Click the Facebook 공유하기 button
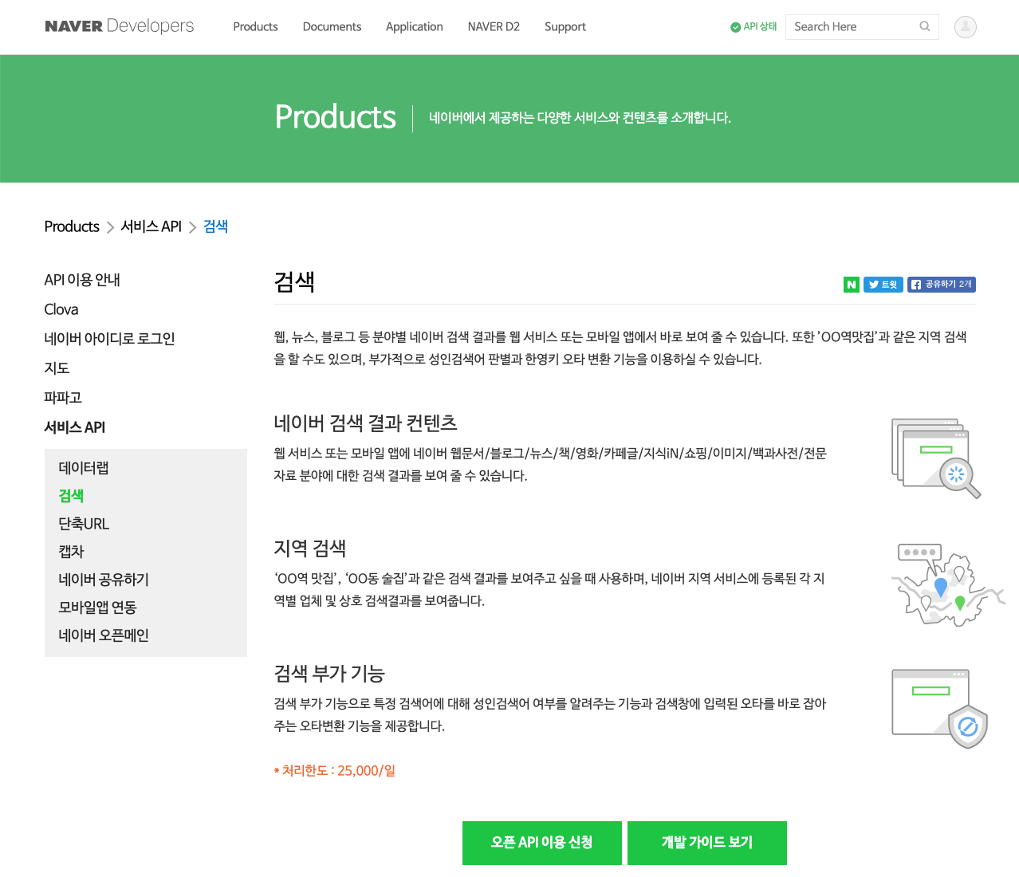 pos(942,285)
